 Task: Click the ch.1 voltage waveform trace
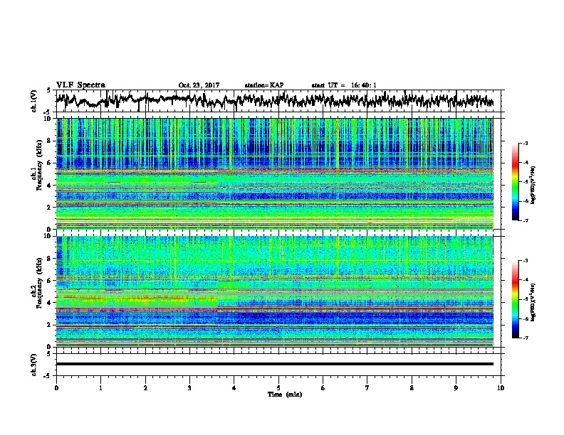pyautogui.click(x=274, y=100)
